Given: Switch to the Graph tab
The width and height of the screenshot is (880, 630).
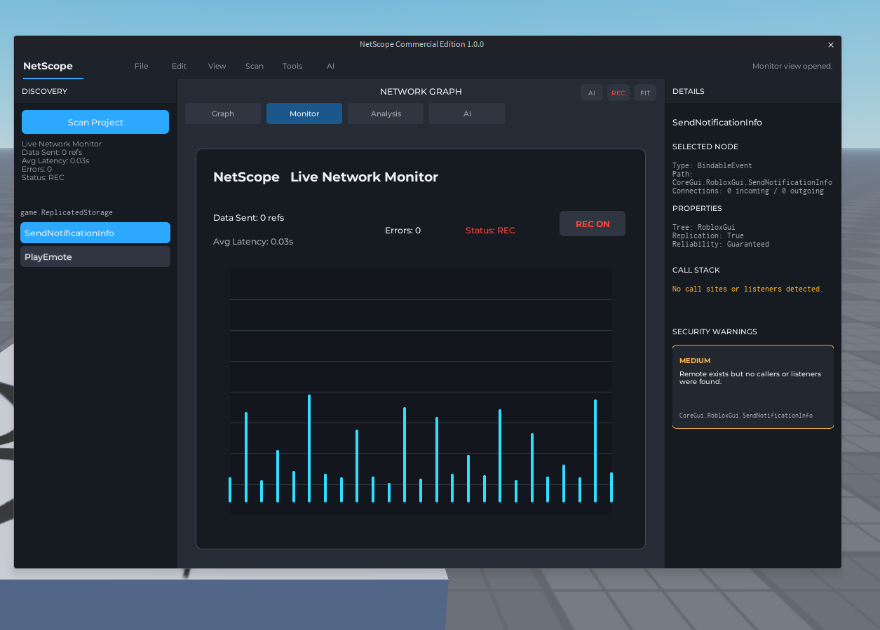Looking at the screenshot, I should [x=223, y=114].
